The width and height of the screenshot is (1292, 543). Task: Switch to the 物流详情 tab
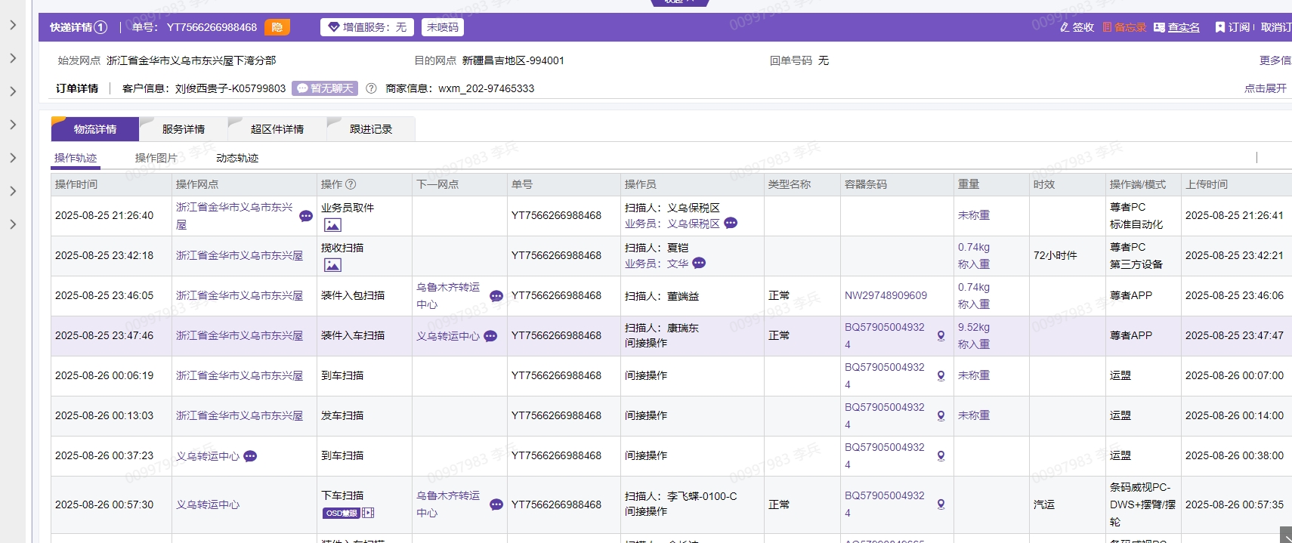click(95, 129)
